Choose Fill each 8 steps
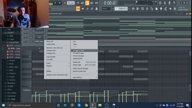The height and width of the screenshot is (108, 192). click(78, 56)
